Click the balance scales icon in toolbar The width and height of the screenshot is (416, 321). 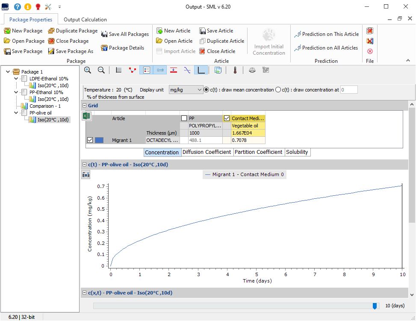[x=252, y=70]
